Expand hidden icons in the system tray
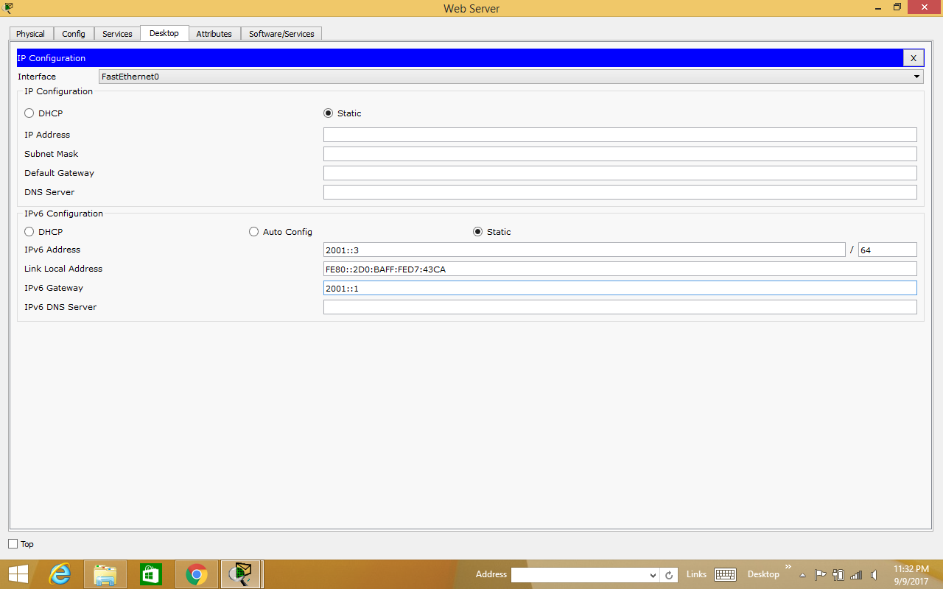The height and width of the screenshot is (589, 943). [802, 574]
